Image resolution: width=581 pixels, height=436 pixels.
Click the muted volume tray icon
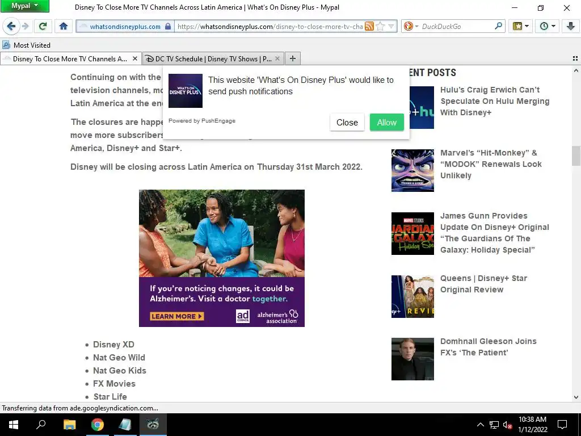point(507,425)
